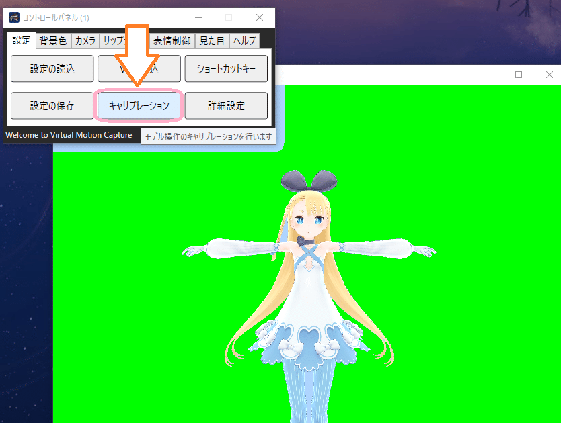Open the ヘルプ tab
Screen dimensions: 561x423
244,41
